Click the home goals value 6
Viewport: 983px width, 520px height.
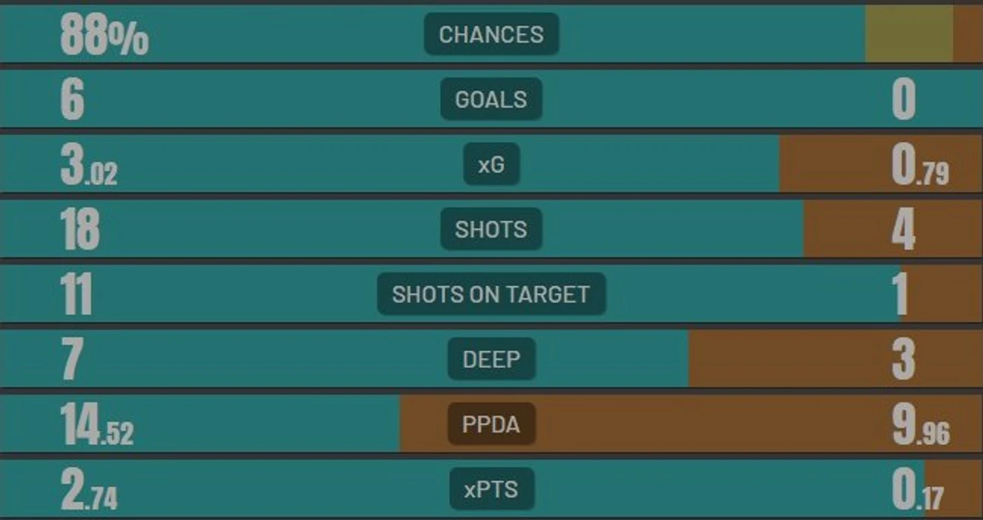pos(73,100)
